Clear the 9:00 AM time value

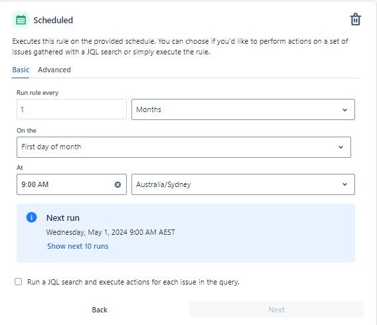117,184
